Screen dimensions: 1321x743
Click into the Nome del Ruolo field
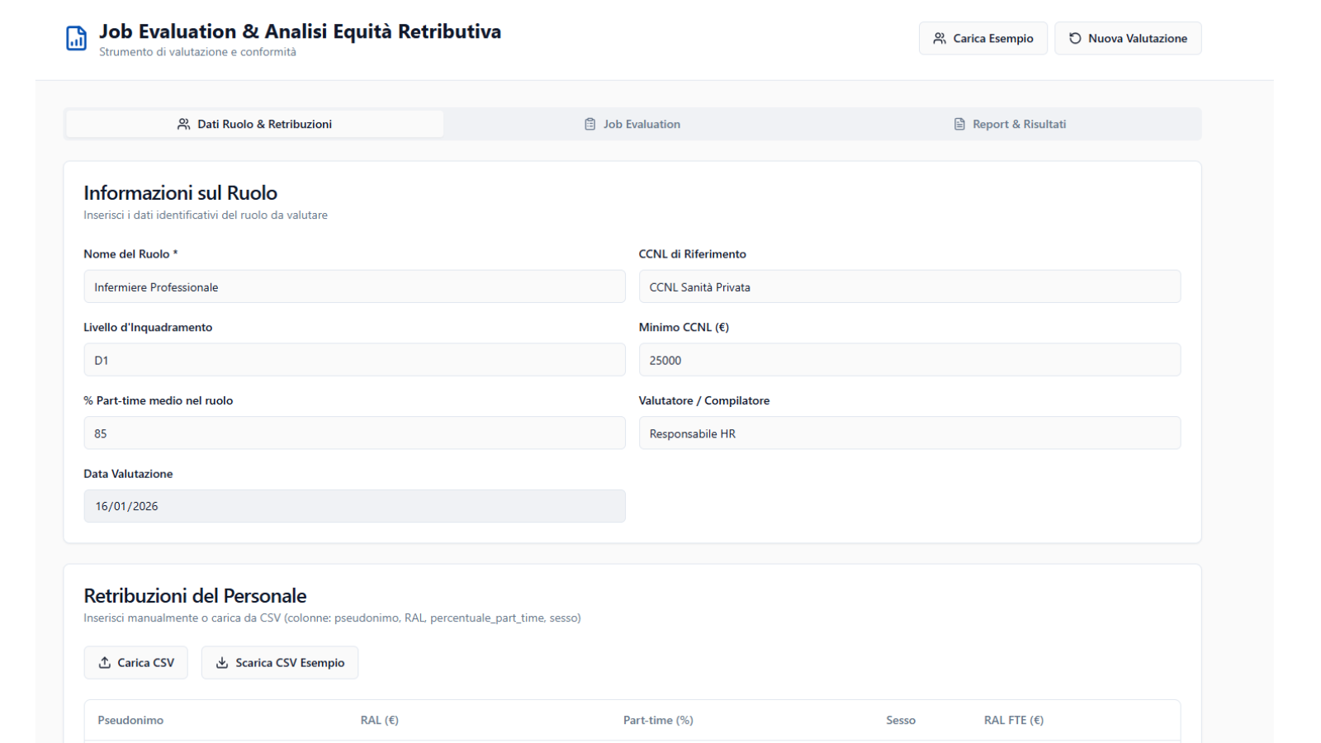pos(354,287)
